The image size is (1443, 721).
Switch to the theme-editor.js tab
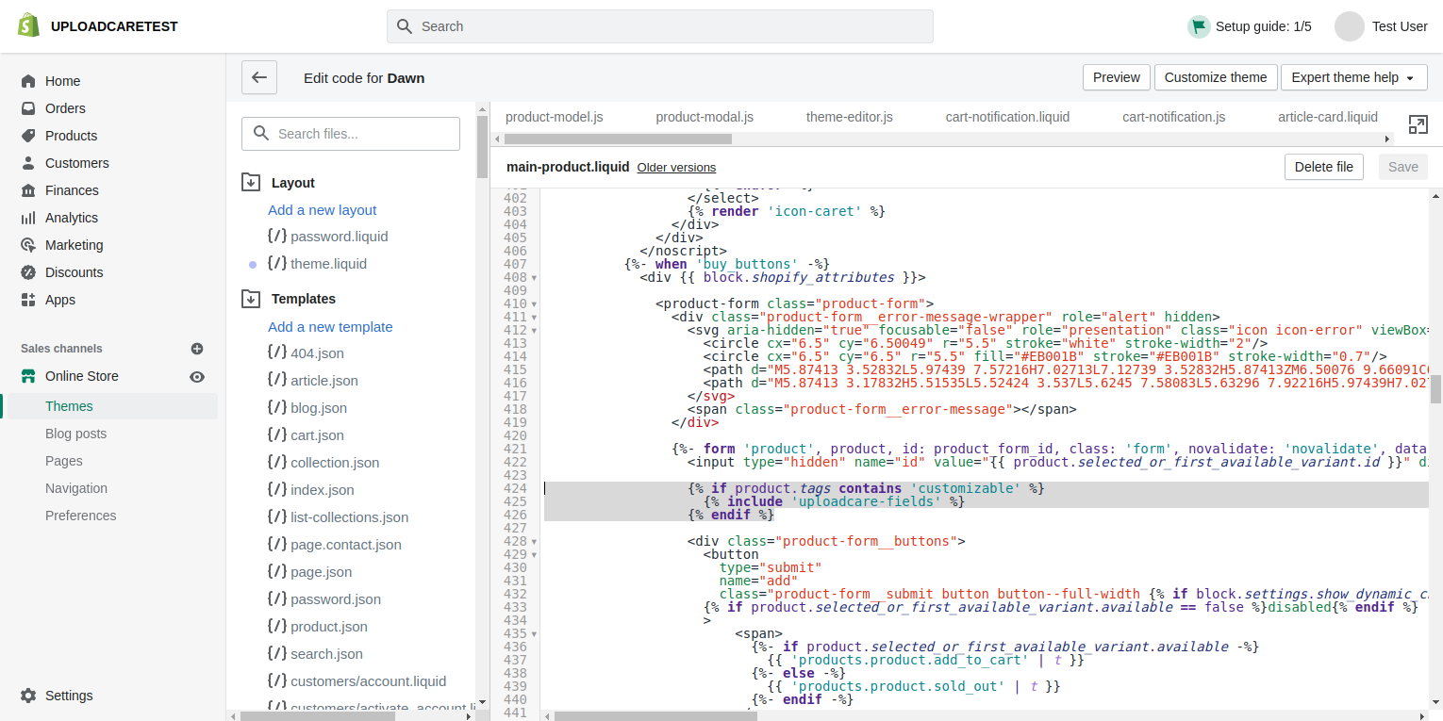pos(849,117)
